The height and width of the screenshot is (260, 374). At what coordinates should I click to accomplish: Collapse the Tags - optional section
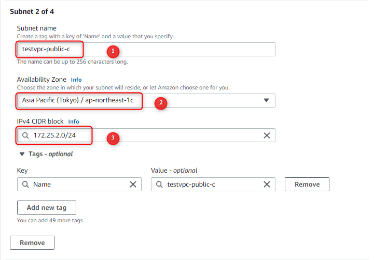coord(22,154)
